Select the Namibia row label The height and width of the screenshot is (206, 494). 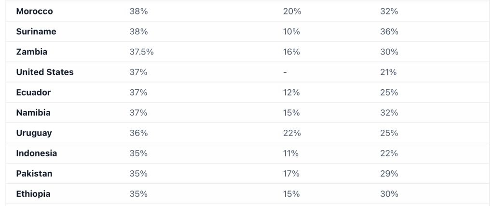tap(33, 112)
